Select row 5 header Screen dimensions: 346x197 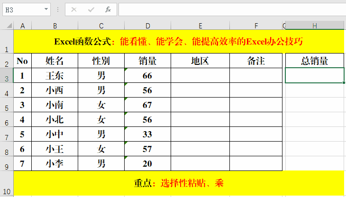pos(7,105)
